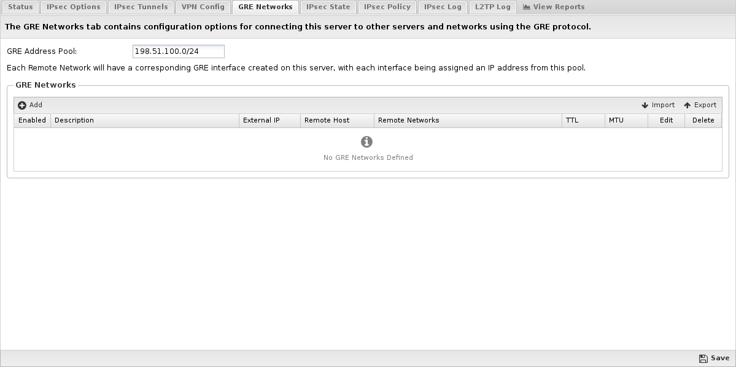Open the IPsec Options tab
The image size is (736, 367).
click(x=74, y=7)
